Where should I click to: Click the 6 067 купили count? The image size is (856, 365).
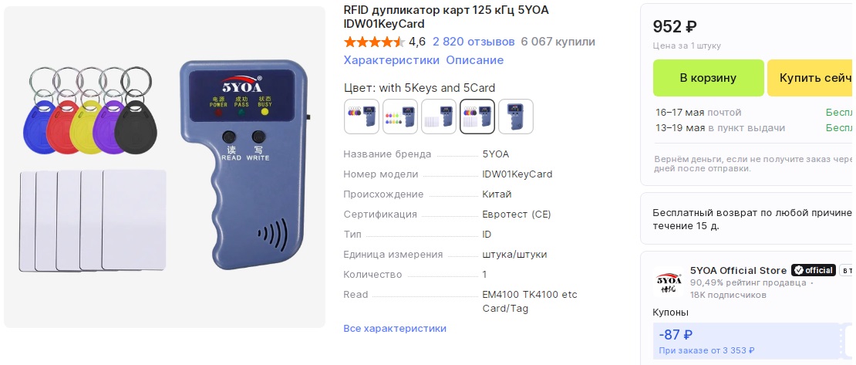point(558,42)
